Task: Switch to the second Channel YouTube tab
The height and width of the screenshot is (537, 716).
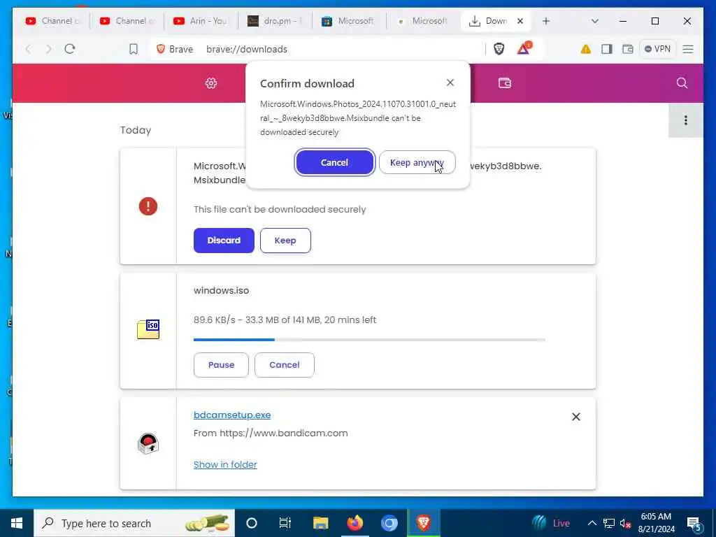Action: 127,21
